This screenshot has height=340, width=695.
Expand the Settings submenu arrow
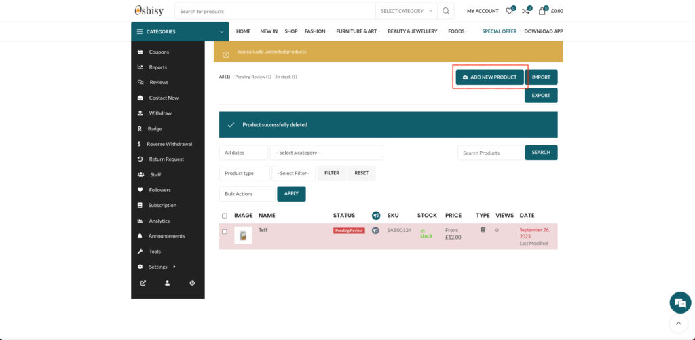coord(174,267)
